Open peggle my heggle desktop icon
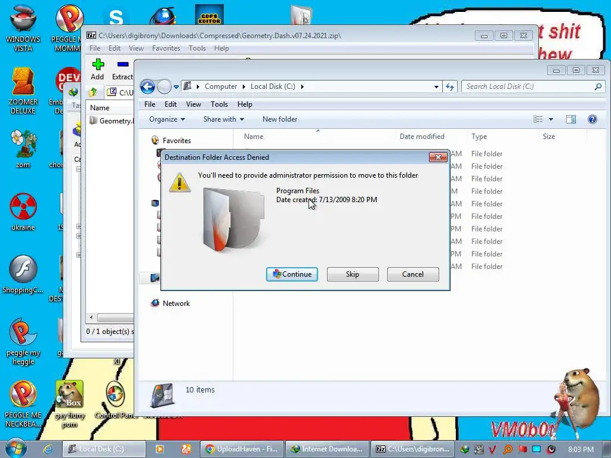This screenshot has width=611, height=458. [x=23, y=342]
